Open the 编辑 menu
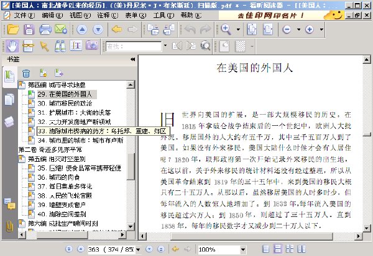The image size is (373, 256). point(52,15)
